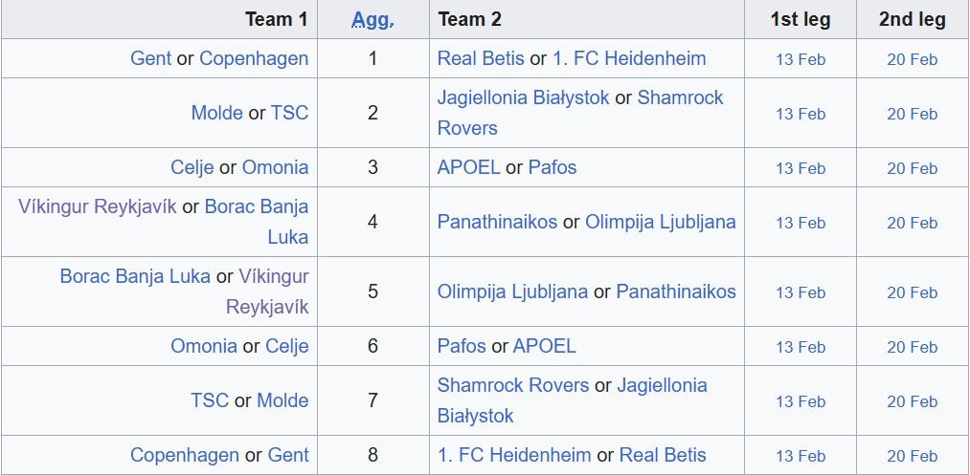
Task: Open the Copenhagen link in row 8
Action: pyautogui.click(x=185, y=455)
